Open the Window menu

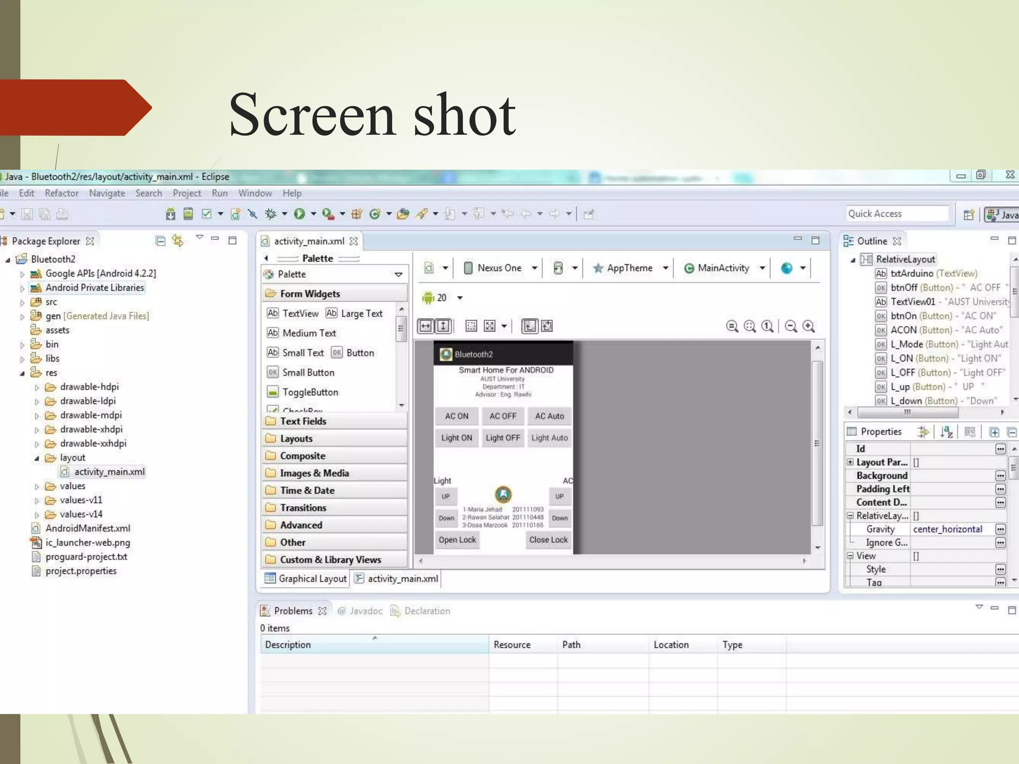pos(255,193)
